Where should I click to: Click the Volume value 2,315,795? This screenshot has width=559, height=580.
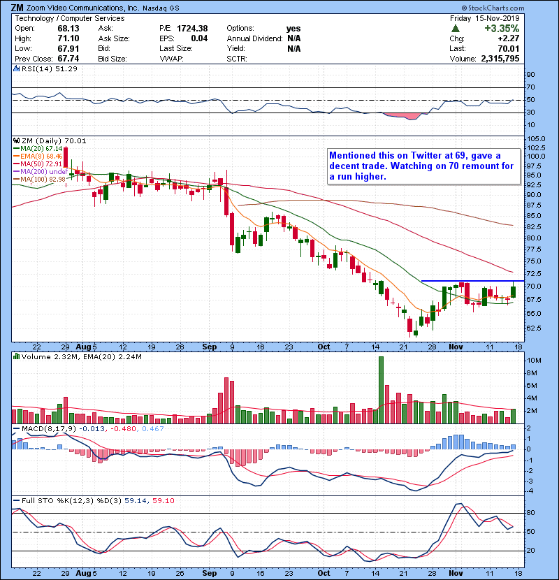[x=500, y=59]
